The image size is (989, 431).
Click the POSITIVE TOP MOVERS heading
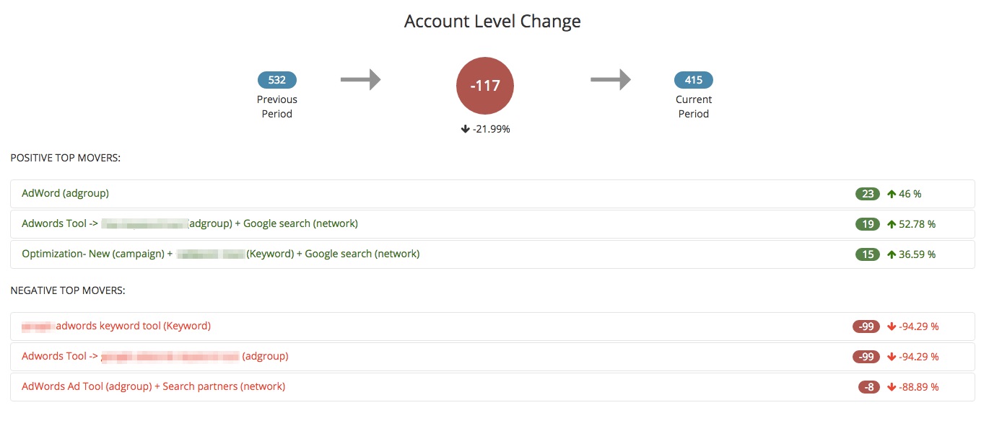coord(65,158)
